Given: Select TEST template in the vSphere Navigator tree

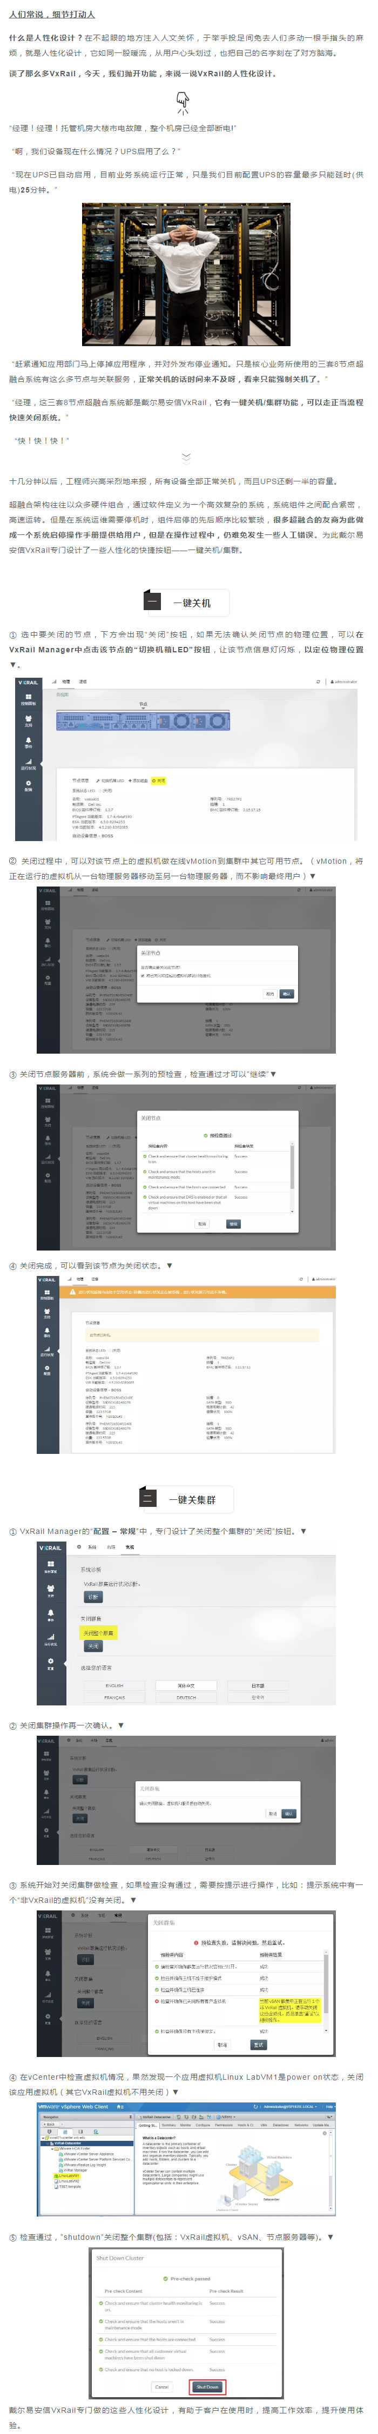Looking at the screenshot, I should click(x=69, y=2186).
